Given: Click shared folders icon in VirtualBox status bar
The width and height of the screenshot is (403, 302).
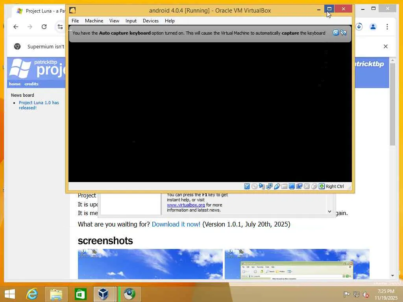Looking at the screenshot, I should [284, 186].
